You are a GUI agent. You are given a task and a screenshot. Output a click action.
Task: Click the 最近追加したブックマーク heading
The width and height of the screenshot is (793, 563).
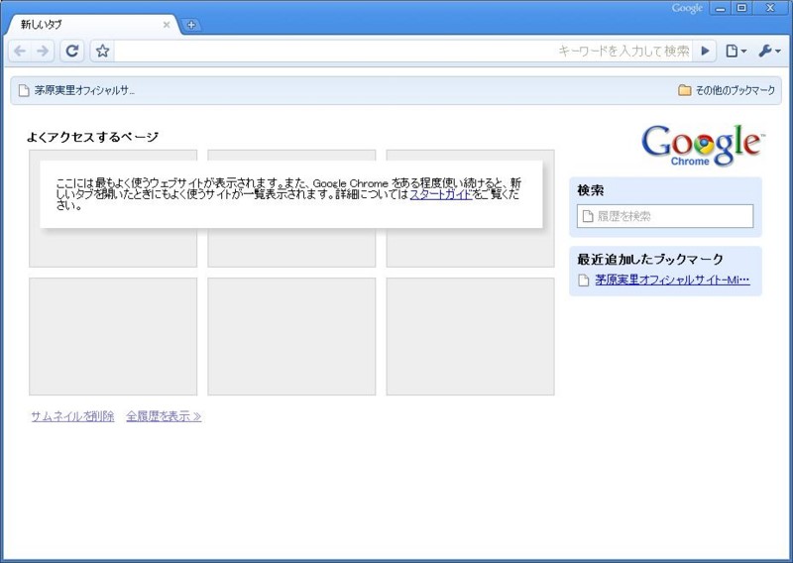tap(650, 260)
